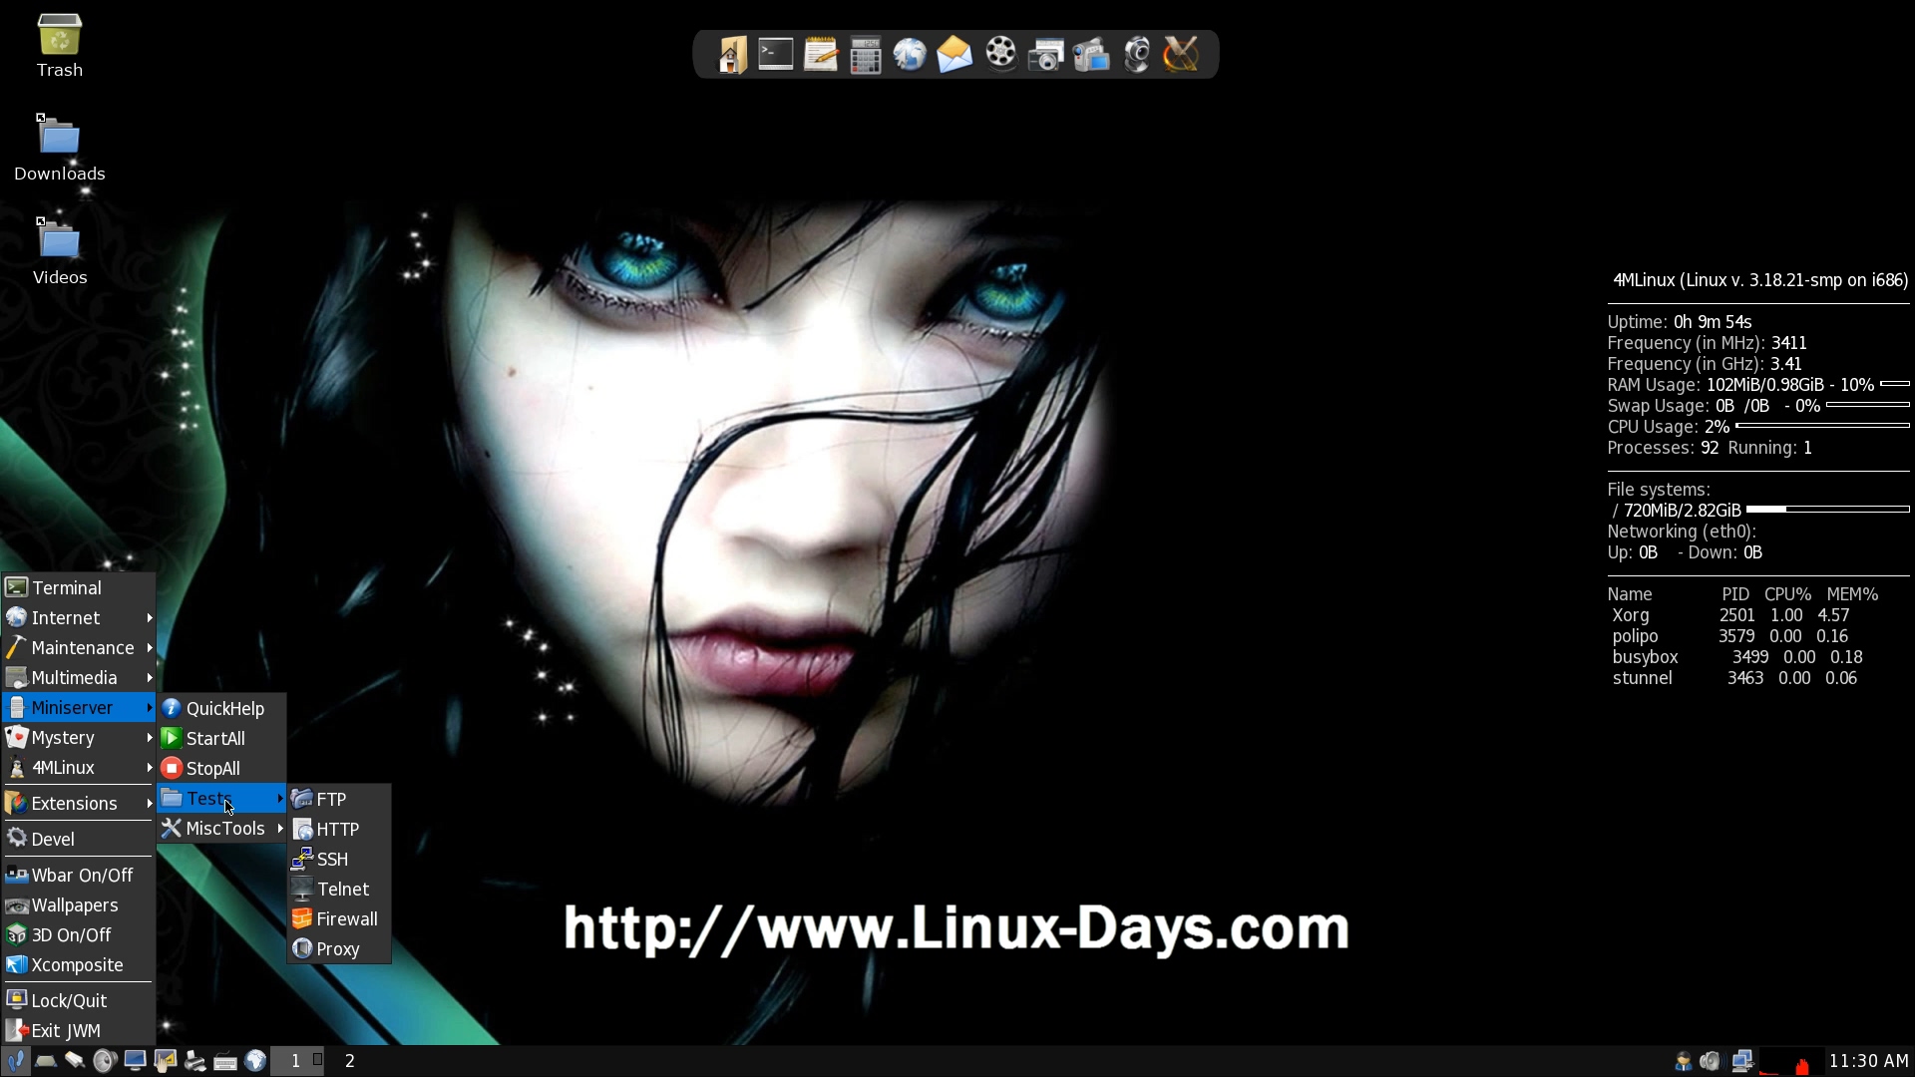This screenshot has height=1077, width=1915.
Task: Click StopAll in Miniserver menu
Action: point(222,769)
